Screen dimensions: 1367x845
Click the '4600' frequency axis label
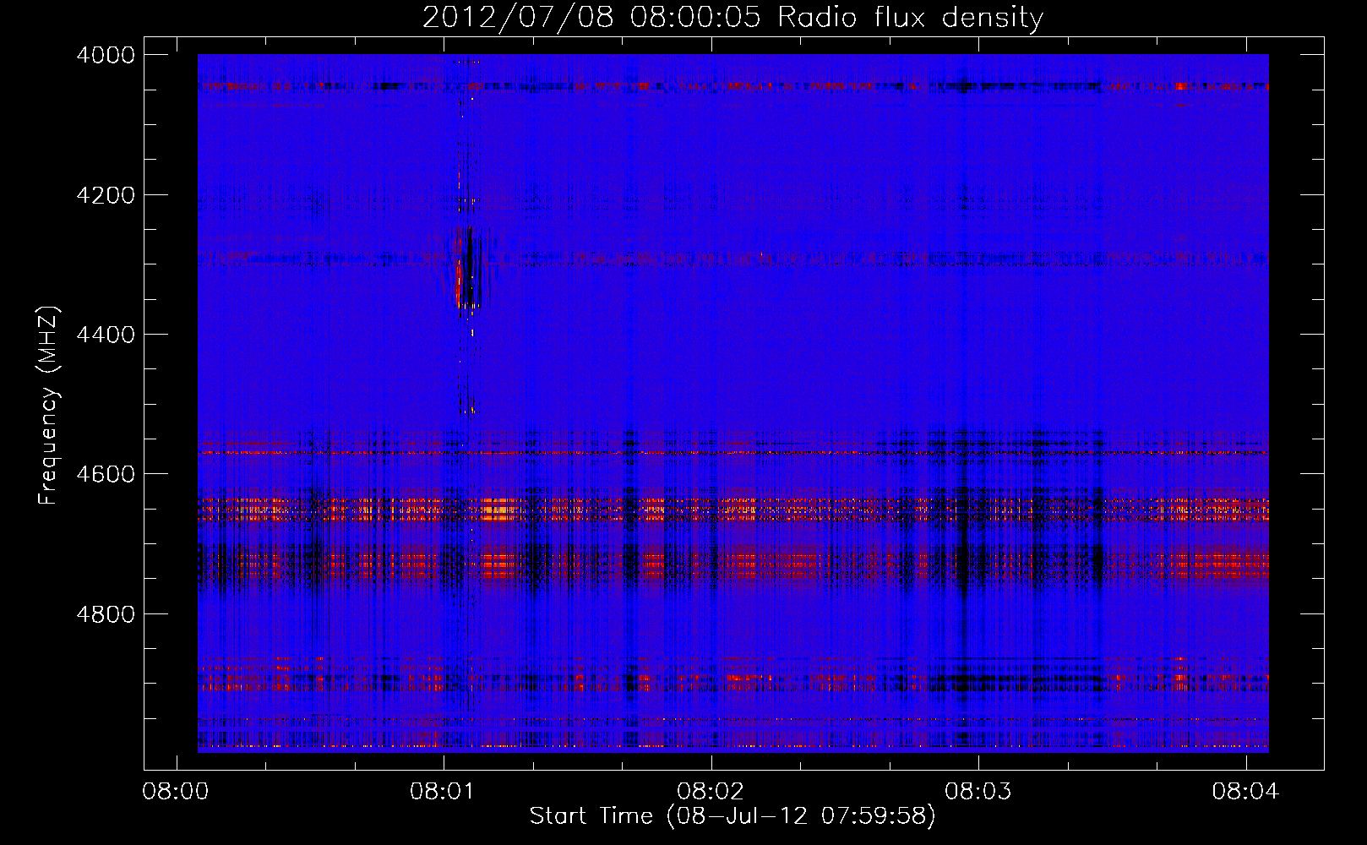coord(106,474)
